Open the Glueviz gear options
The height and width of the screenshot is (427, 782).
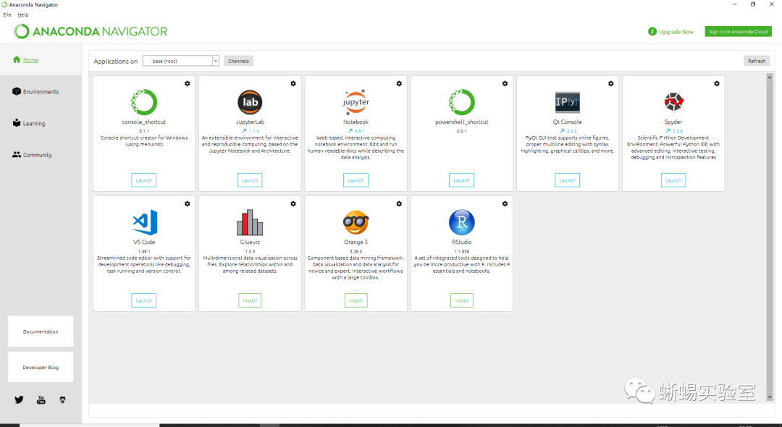click(293, 204)
